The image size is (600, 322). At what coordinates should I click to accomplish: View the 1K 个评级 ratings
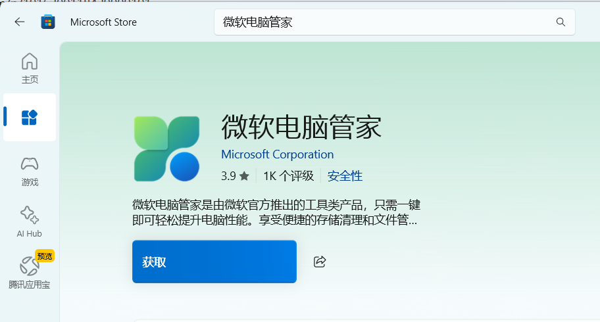click(x=289, y=176)
